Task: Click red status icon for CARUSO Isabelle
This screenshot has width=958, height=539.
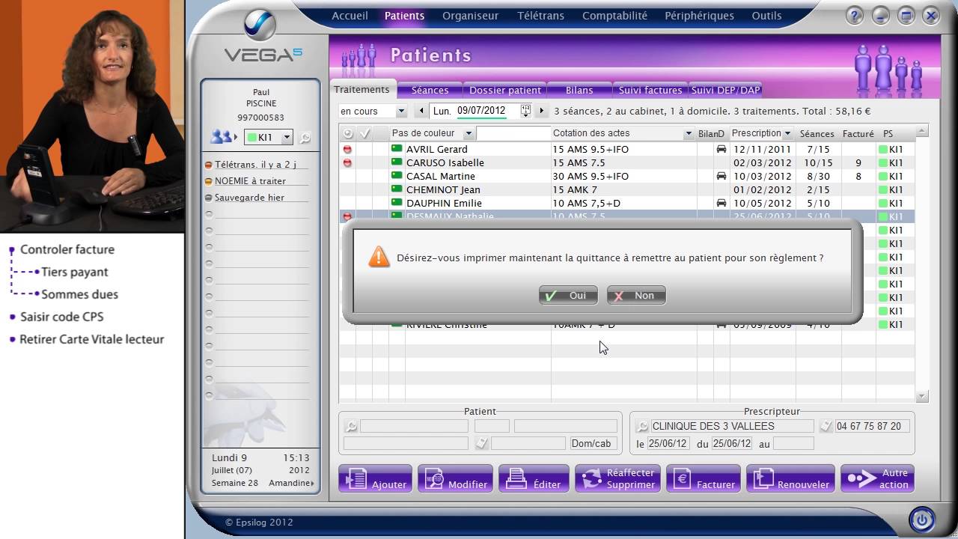Action: [347, 162]
